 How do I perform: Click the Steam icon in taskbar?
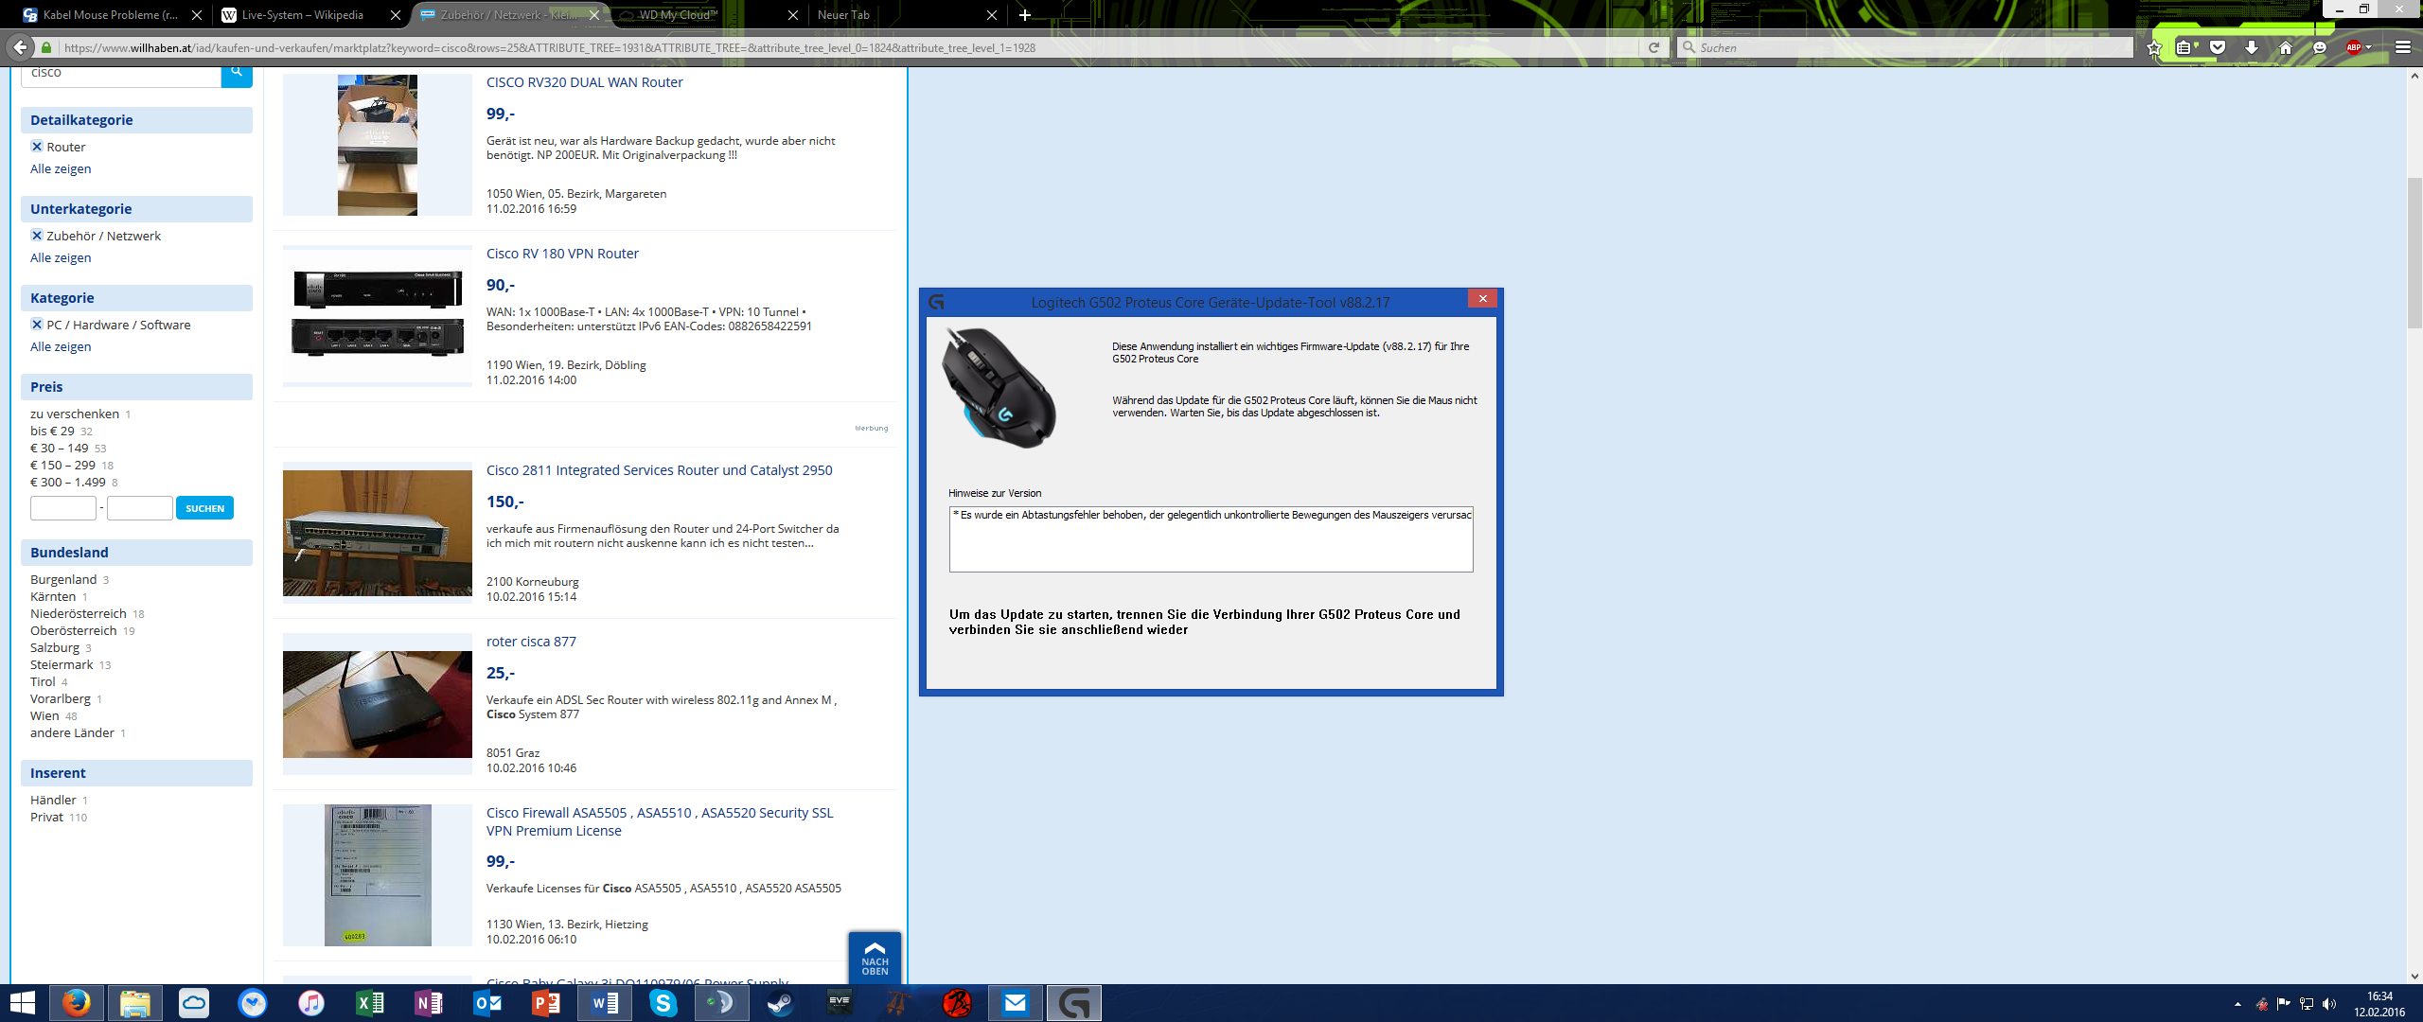[780, 1003]
